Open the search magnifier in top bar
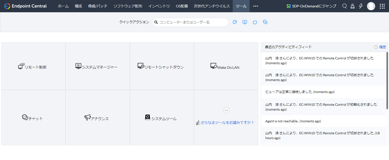389x160 pixels. (x=344, y=6)
